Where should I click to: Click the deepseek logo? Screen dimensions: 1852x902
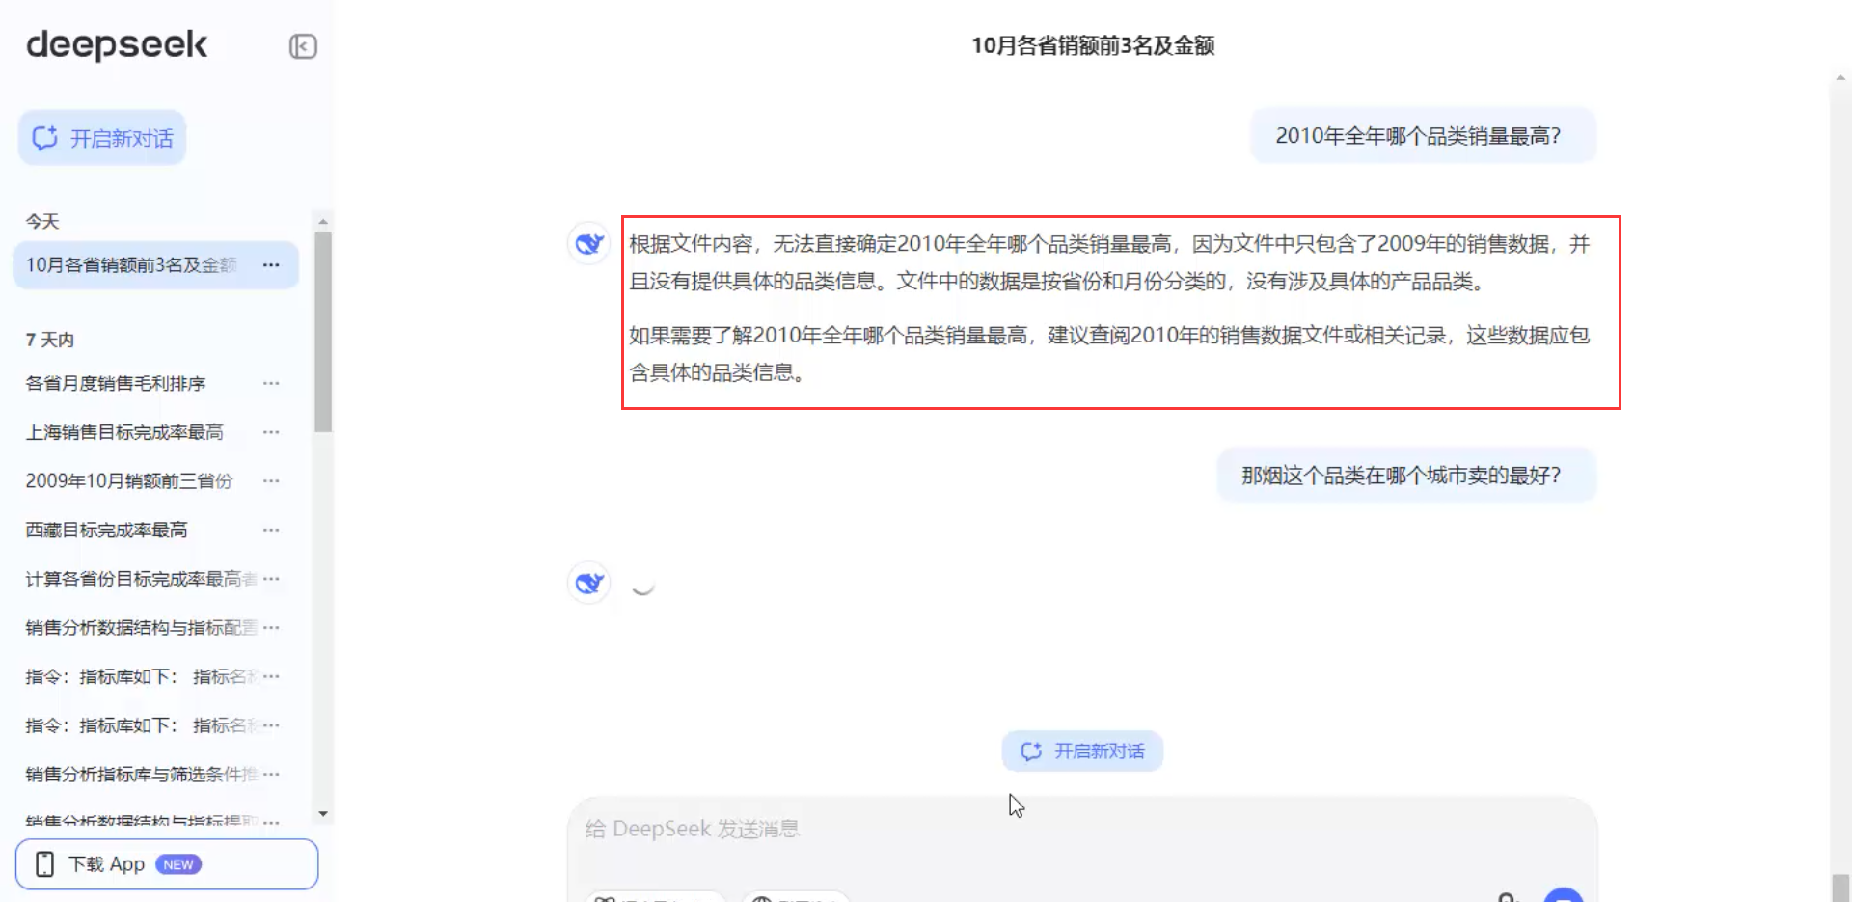(117, 44)
